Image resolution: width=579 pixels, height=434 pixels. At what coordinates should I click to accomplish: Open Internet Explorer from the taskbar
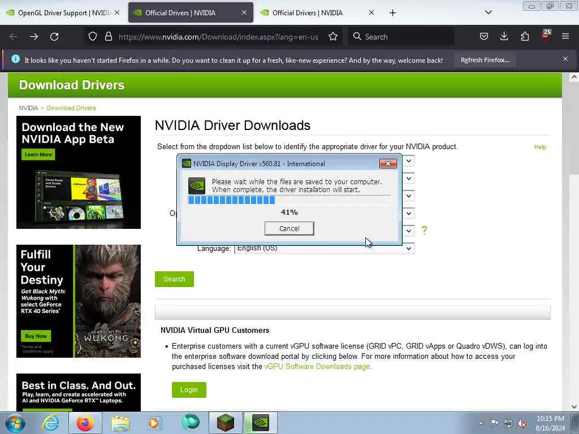[x=50, y=423]
